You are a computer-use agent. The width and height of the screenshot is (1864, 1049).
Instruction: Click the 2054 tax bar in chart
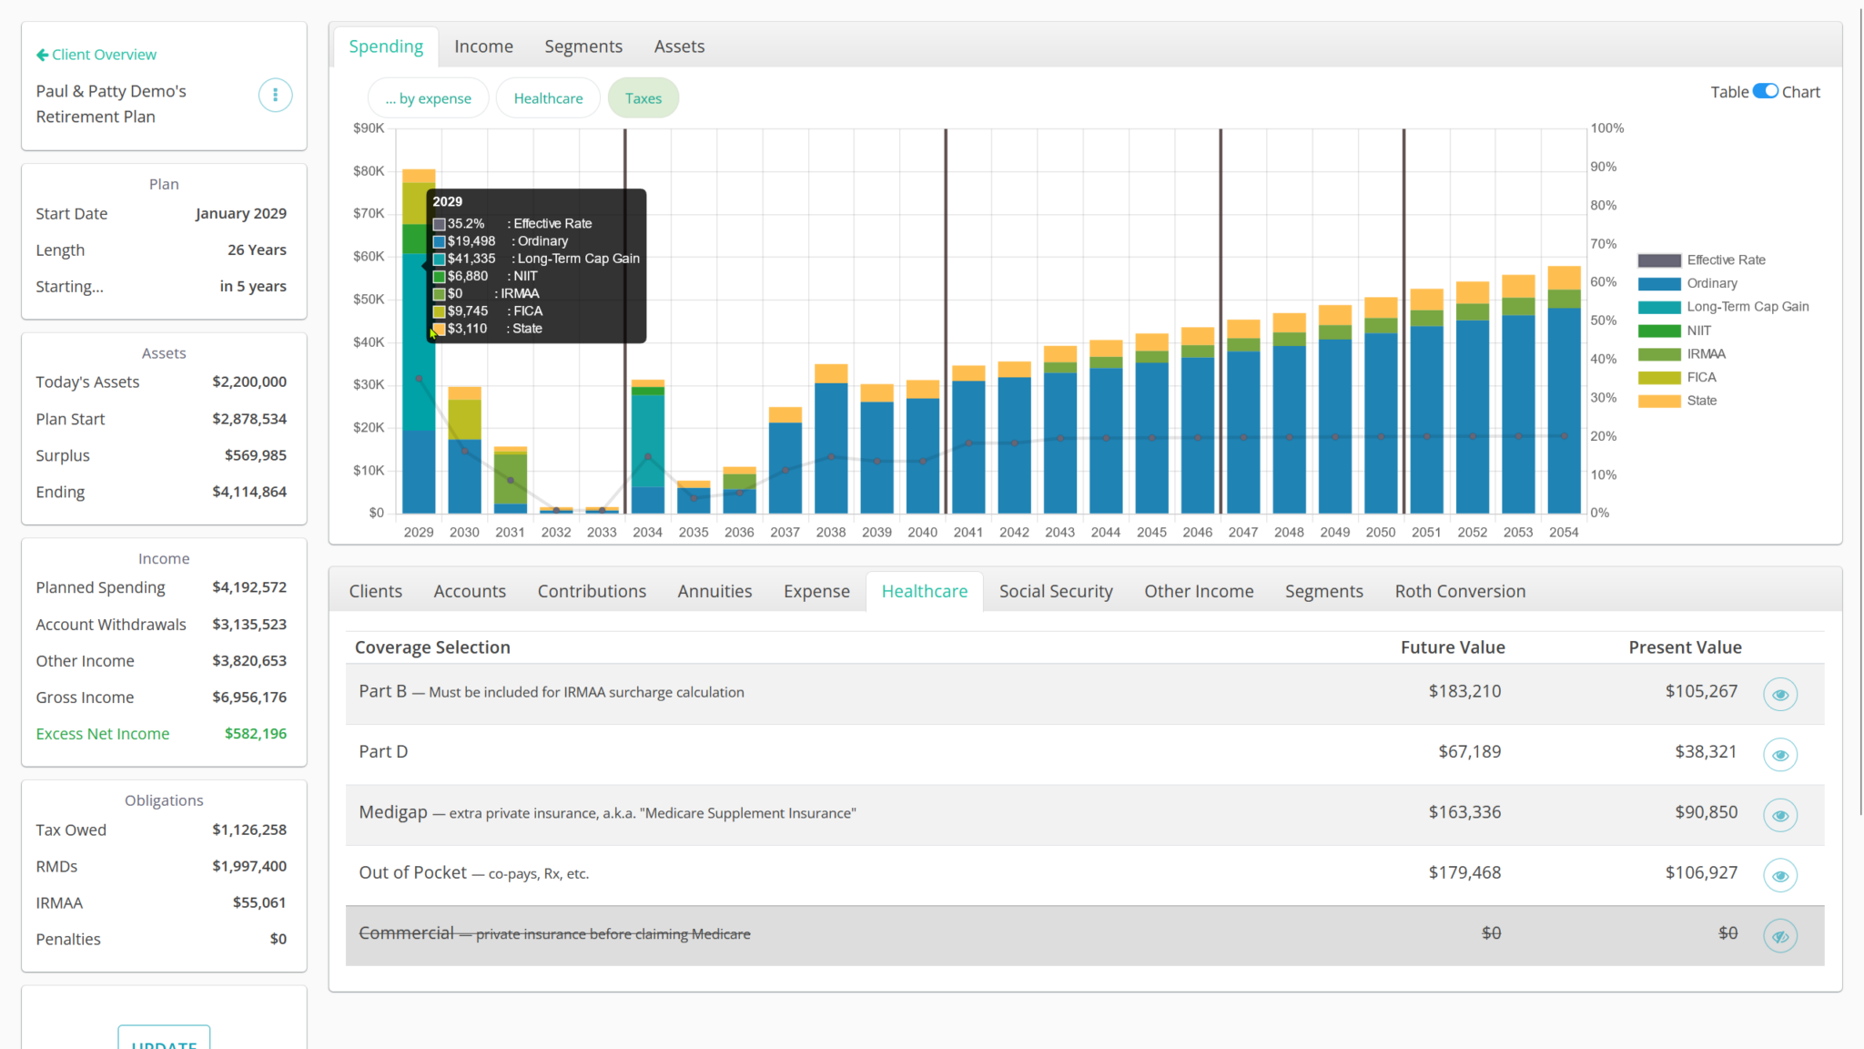1564,410
